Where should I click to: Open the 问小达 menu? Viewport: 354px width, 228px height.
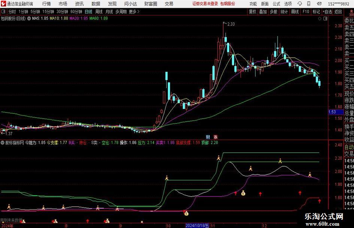click(130, 4)
